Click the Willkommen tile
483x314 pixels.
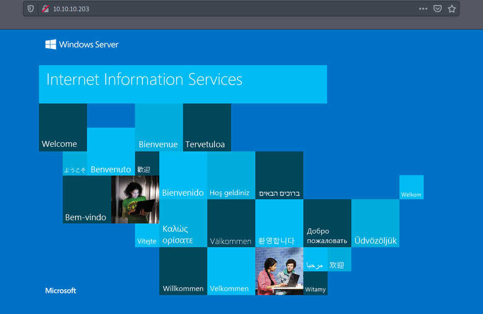[183, 271]
